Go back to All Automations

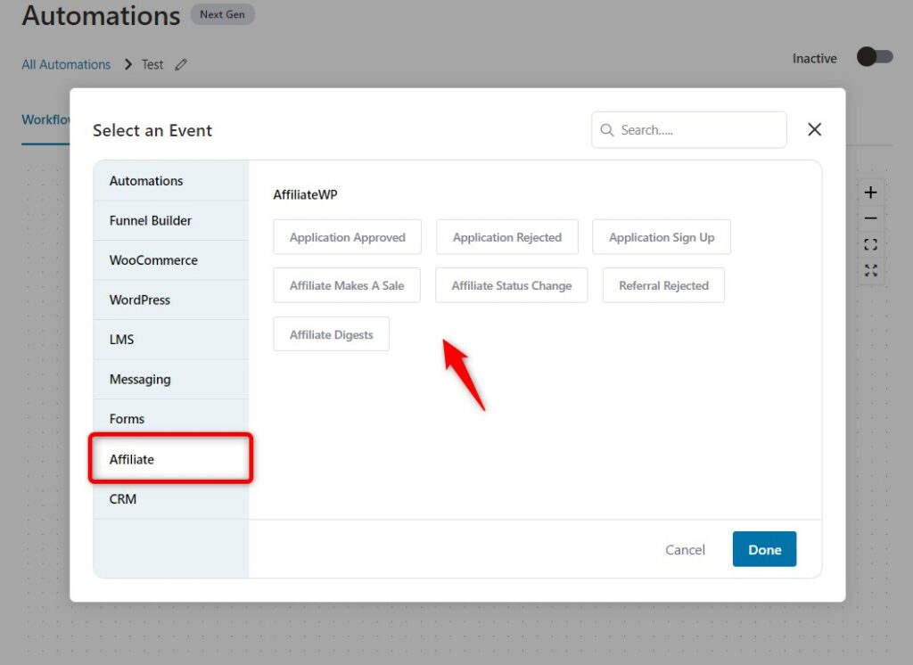(66, 65)
